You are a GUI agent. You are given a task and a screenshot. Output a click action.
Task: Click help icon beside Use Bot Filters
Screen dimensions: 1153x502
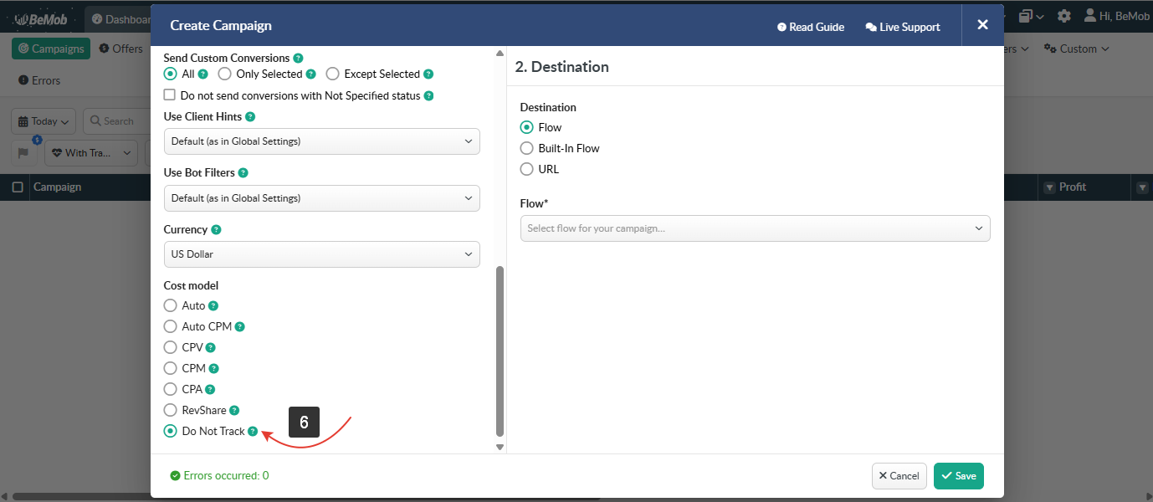click(243, 173)
